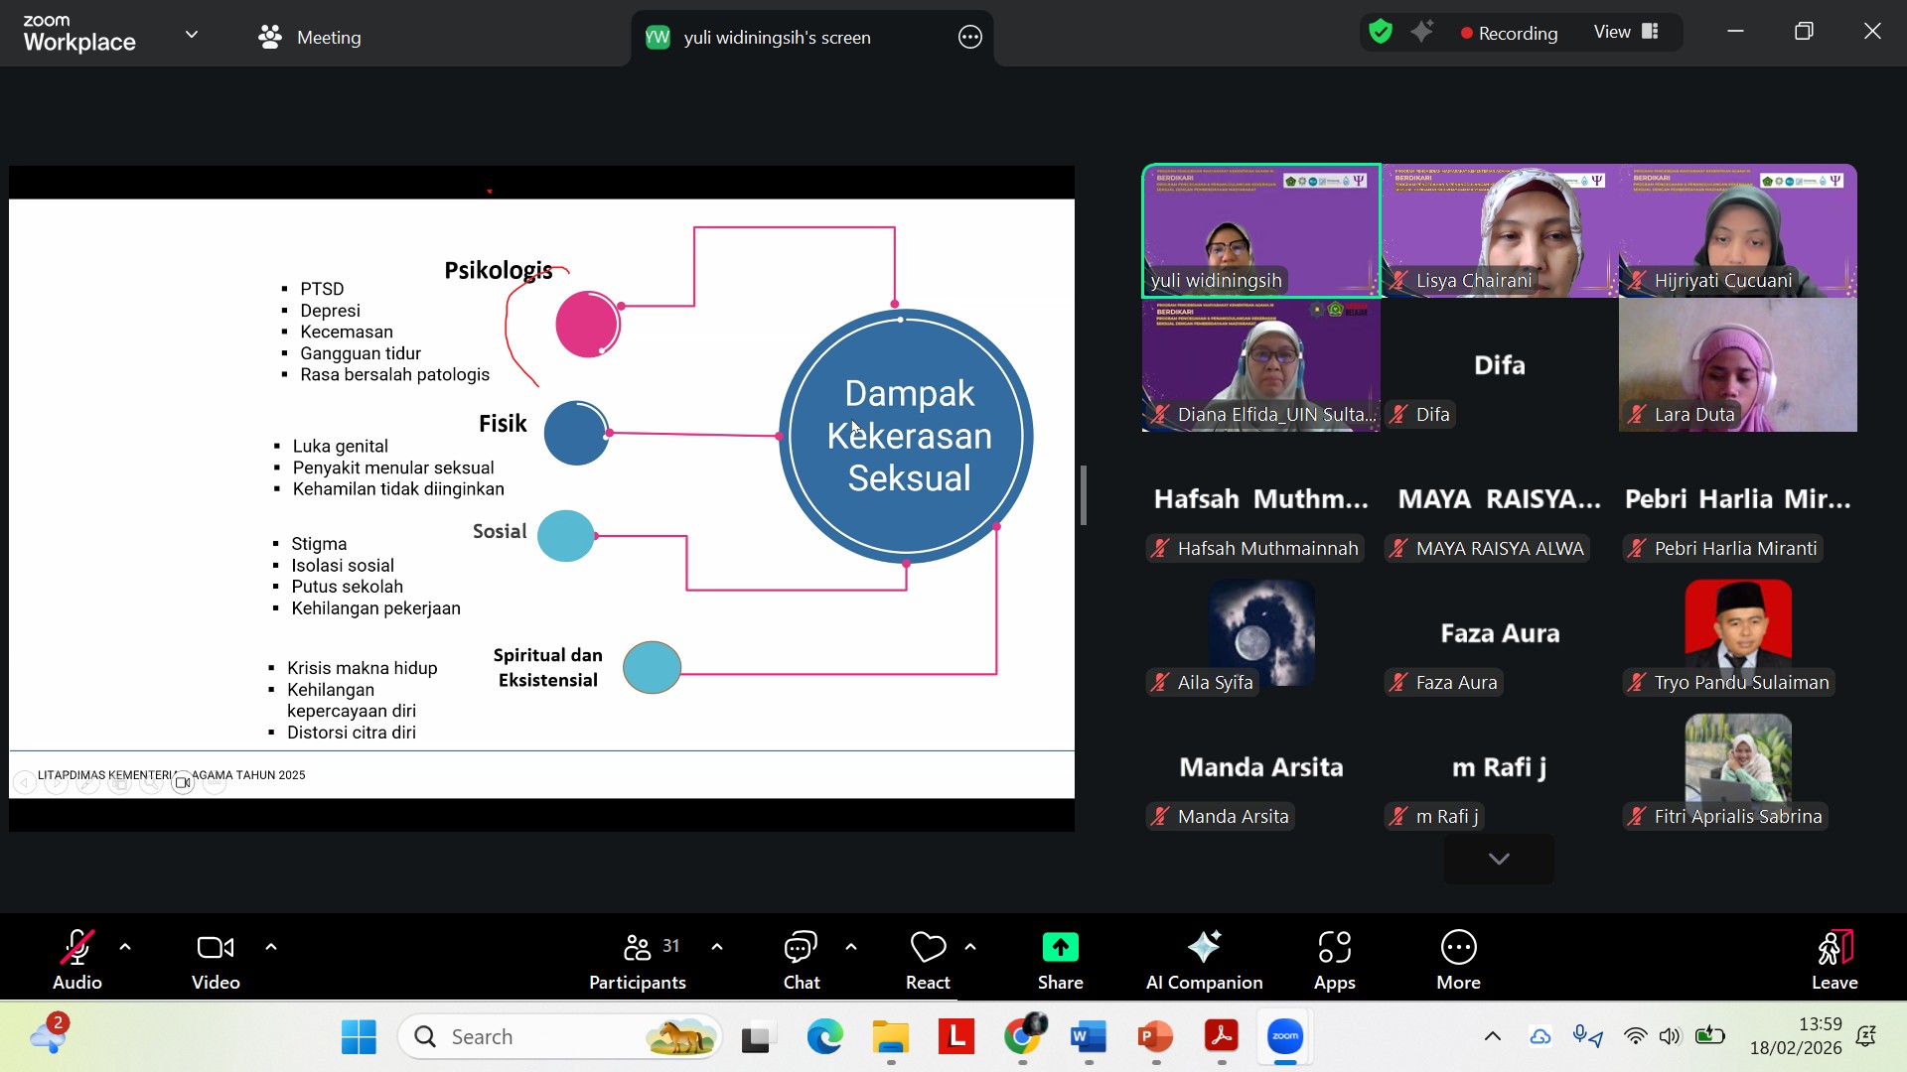The image size is (1907, 1072).
Task: Unmute the Audio microphone
Action: pos(76,960)
